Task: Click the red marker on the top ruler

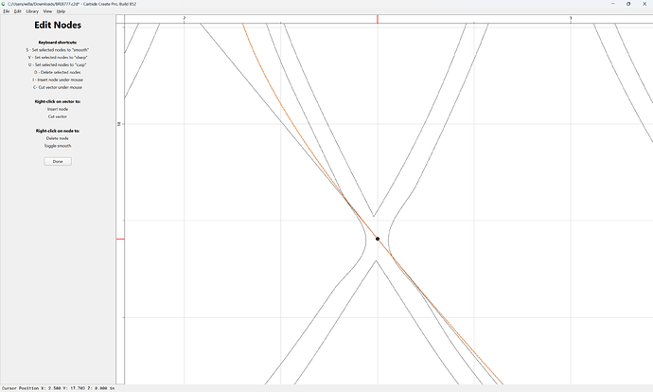Action: click(x=378, y=19)
